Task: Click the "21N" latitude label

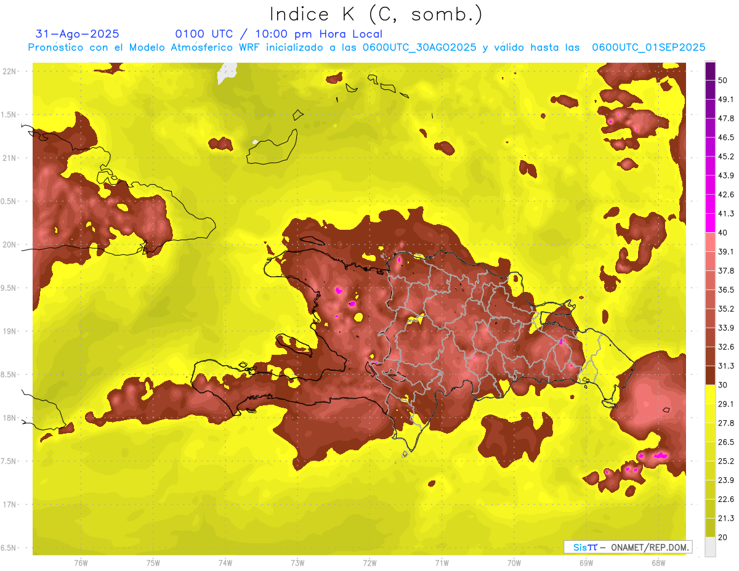Action: pyautogui.click(x=9, y=158)
